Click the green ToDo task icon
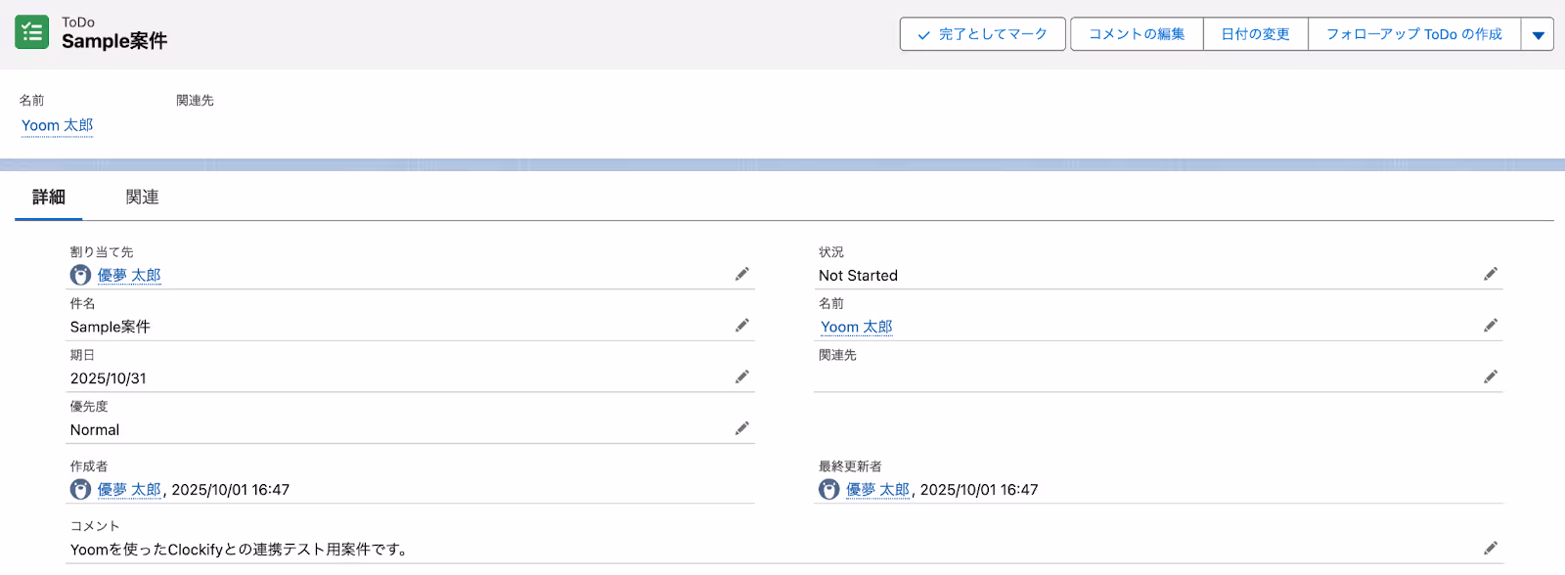This screenshot has width=1565, height=575. pos(31,32)
